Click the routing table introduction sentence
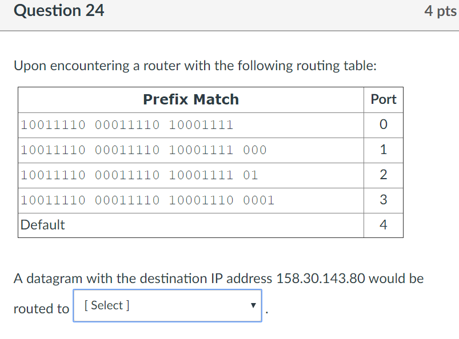Viewport: 459px width, 339px height. [x=195, y=66]
